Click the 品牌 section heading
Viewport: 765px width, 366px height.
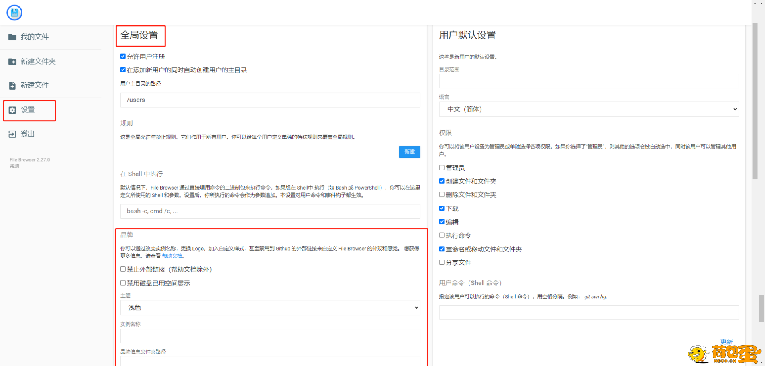[127, 235]
